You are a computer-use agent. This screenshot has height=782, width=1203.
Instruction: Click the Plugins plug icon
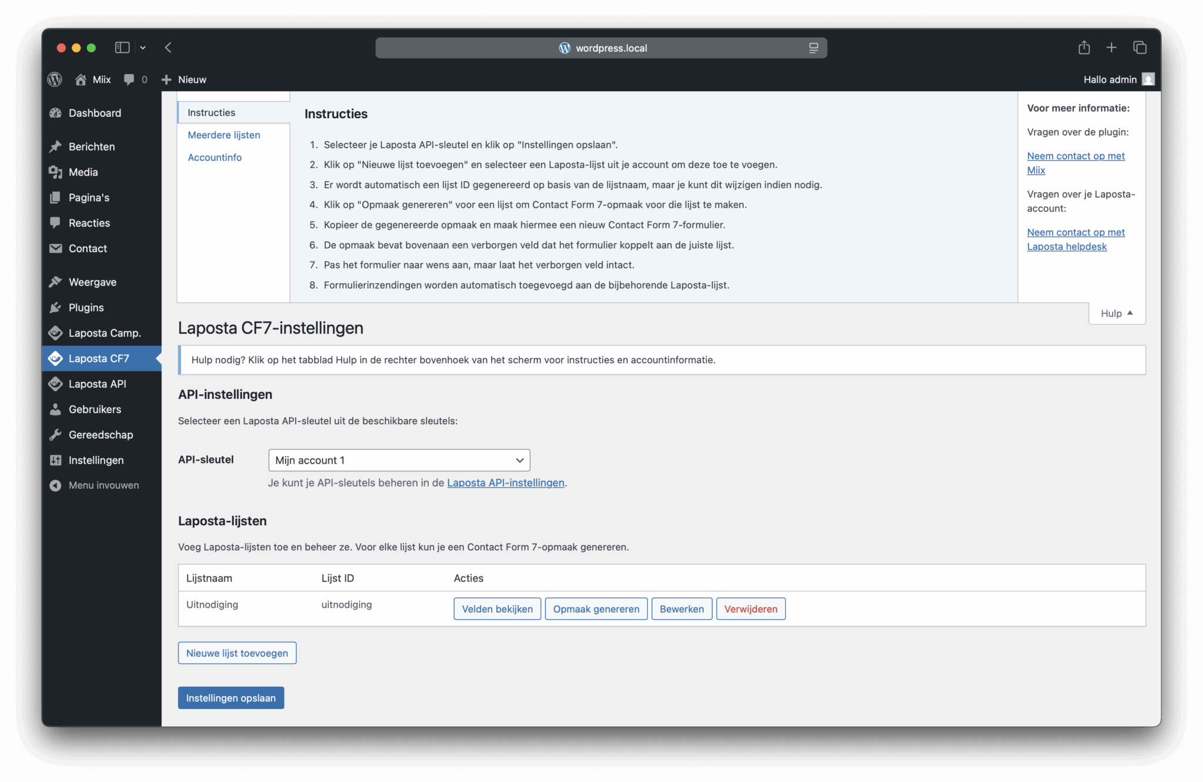[x=56, y=307]
